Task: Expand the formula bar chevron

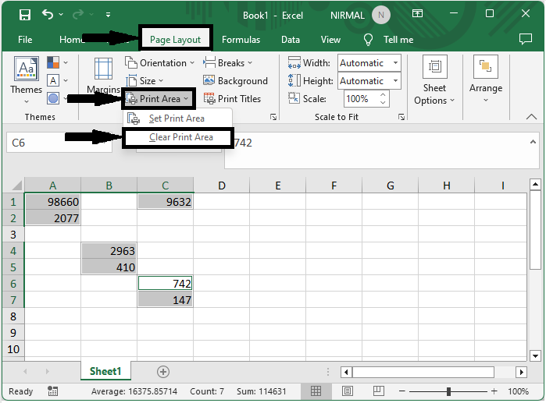Action: [533, 142]
